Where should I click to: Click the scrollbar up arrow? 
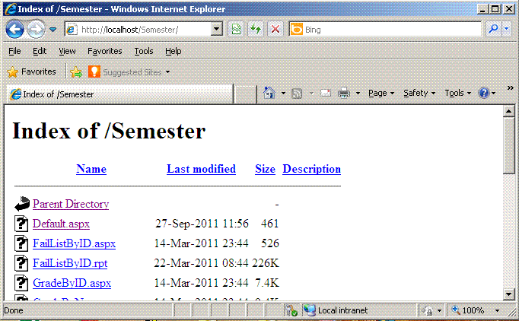click(x=508, y=111)
